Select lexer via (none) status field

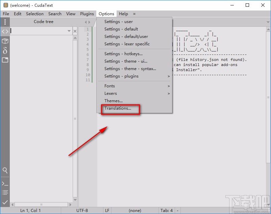[x=135, y=211]
